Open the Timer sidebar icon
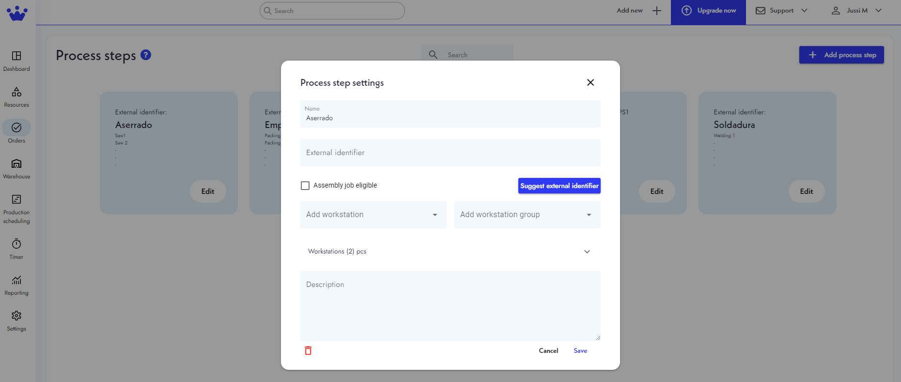The image size is (901, 382). point(16,249)
